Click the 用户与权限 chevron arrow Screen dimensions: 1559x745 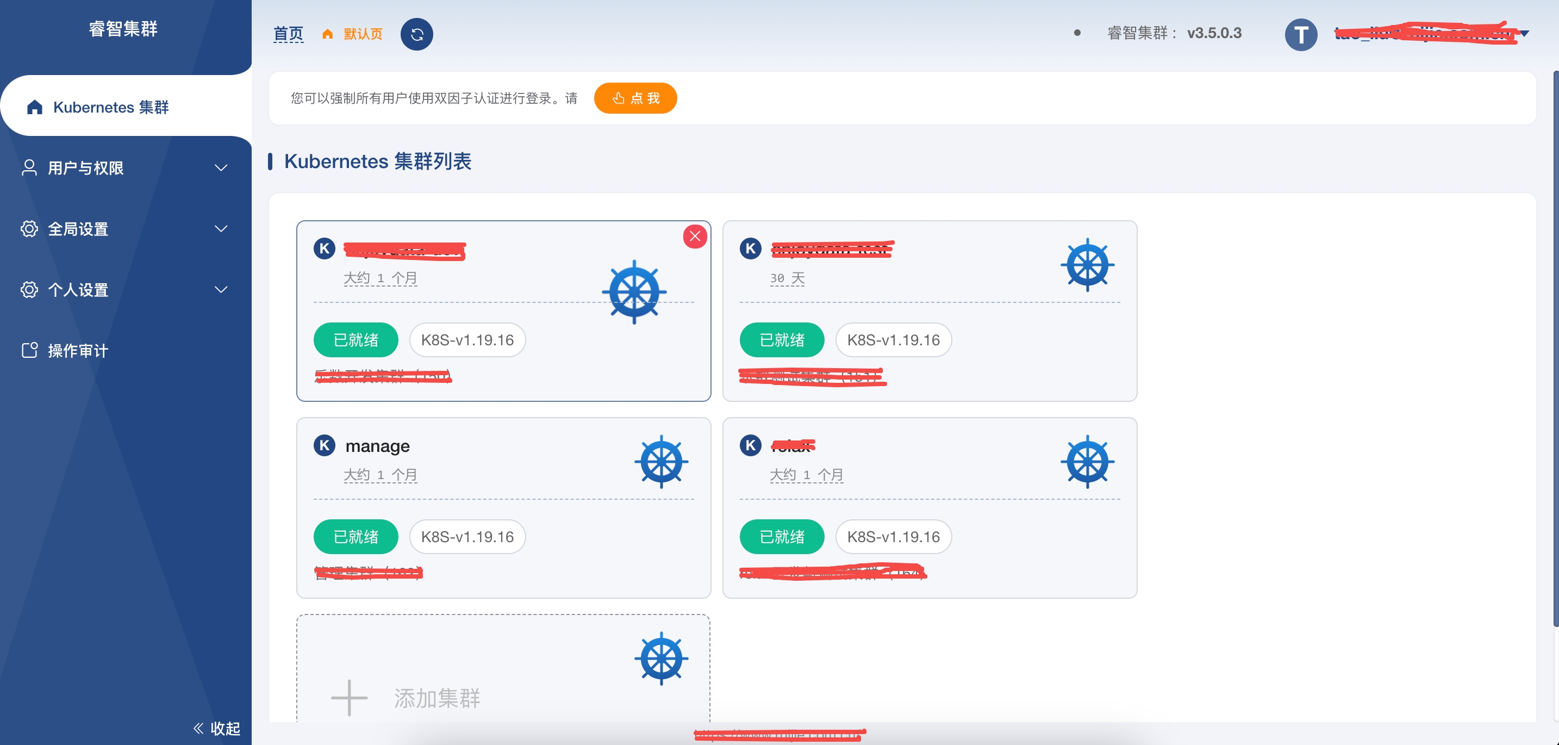click(221, 167)
